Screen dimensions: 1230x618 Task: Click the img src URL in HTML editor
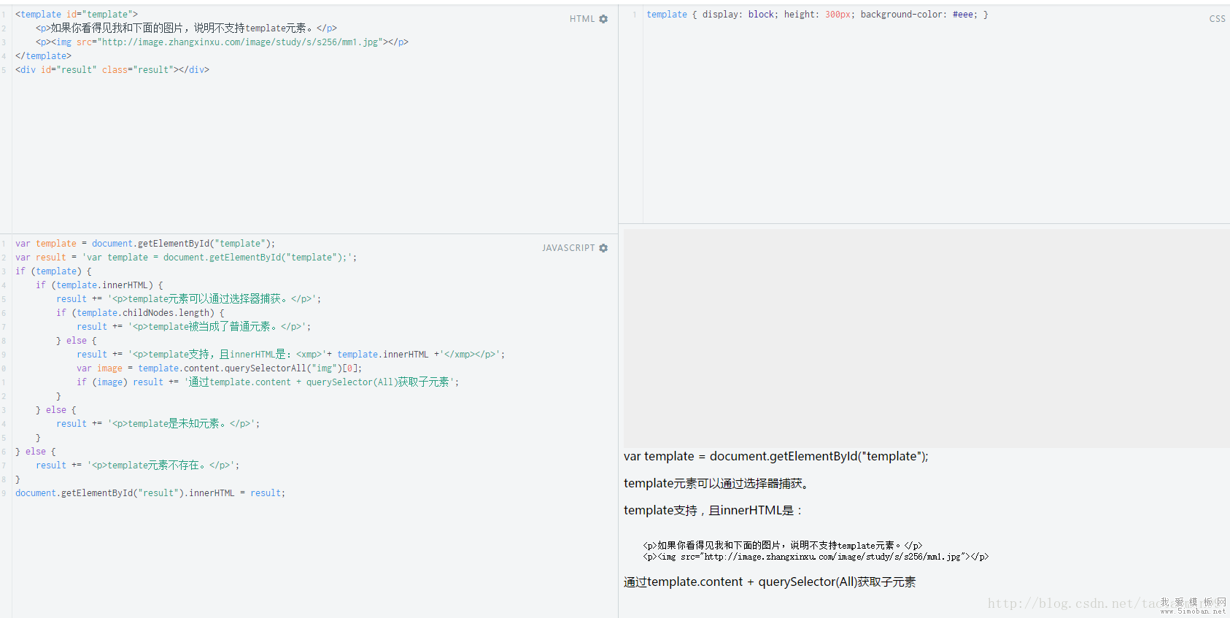pyautogui.click(x=239, y=42)
